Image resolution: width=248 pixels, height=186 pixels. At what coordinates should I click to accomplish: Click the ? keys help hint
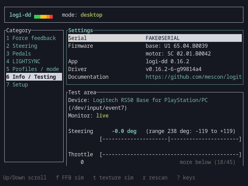tap(186, 178)
